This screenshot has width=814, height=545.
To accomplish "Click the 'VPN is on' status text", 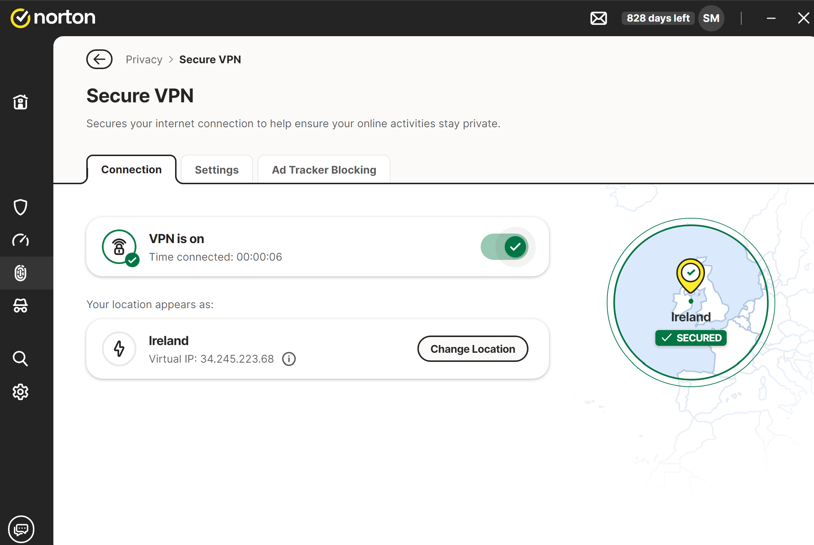I will tap(177, 239).
